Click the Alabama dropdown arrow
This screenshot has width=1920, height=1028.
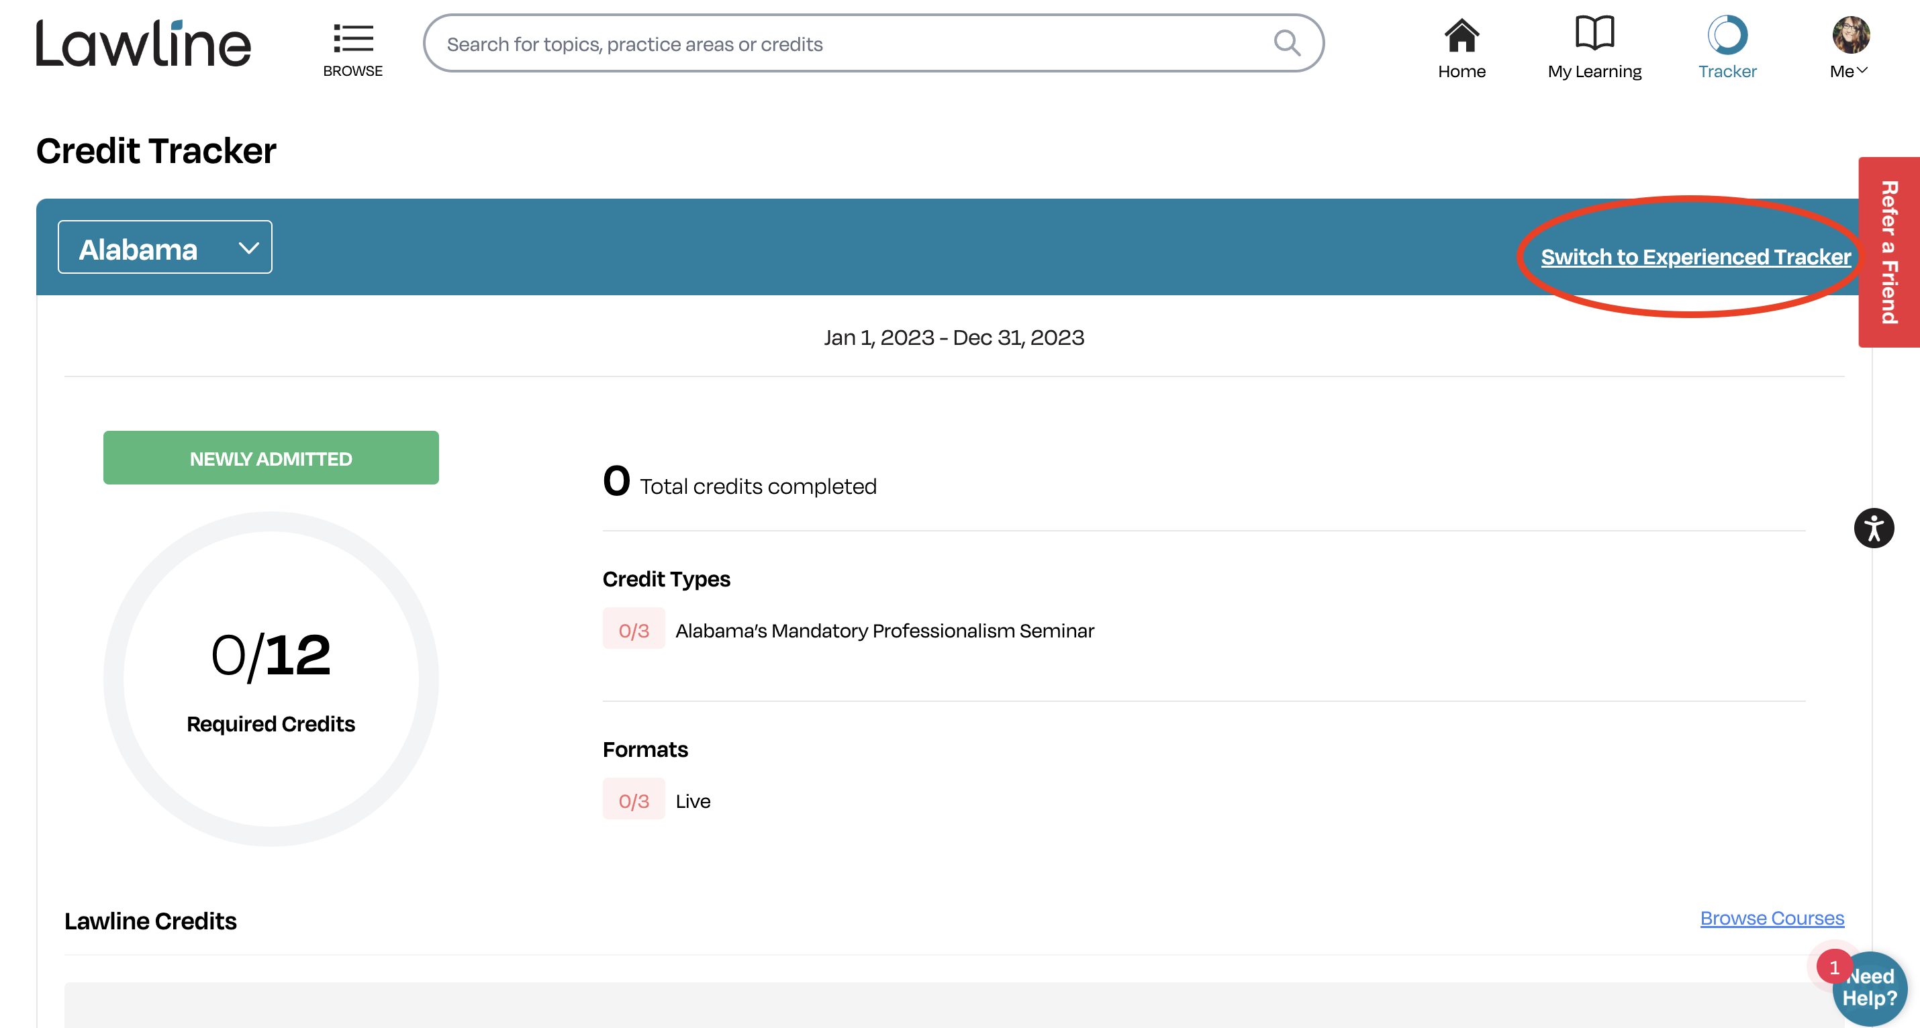pos(248,248)
